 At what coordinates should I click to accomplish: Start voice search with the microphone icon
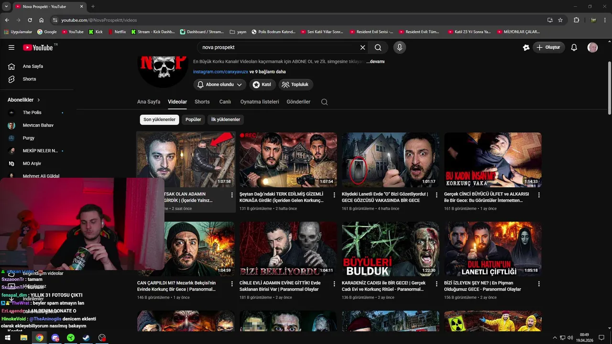(399, 47)
